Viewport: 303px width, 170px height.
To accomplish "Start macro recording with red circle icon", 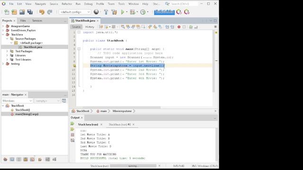I will click(179, 27).
